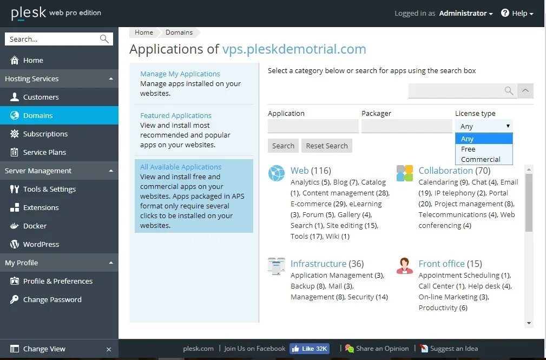
Task: Collapse the Hosting Services section
Action: pos(111,78)
